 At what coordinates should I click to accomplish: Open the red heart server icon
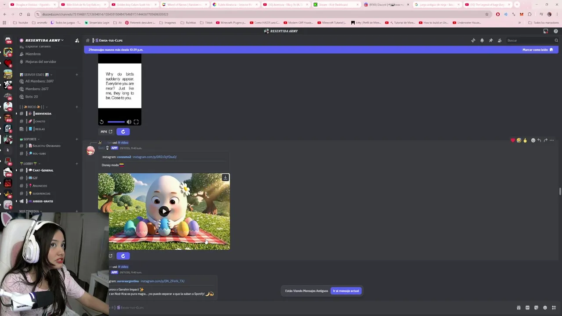click(8, 63)
